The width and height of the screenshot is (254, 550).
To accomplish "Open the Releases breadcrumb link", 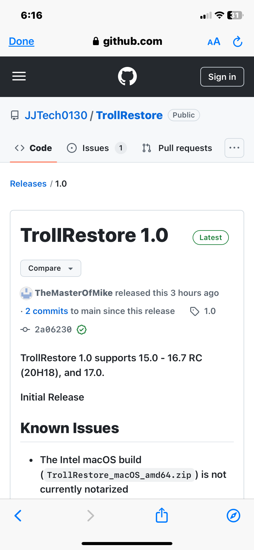I will (x=28, y=184).
